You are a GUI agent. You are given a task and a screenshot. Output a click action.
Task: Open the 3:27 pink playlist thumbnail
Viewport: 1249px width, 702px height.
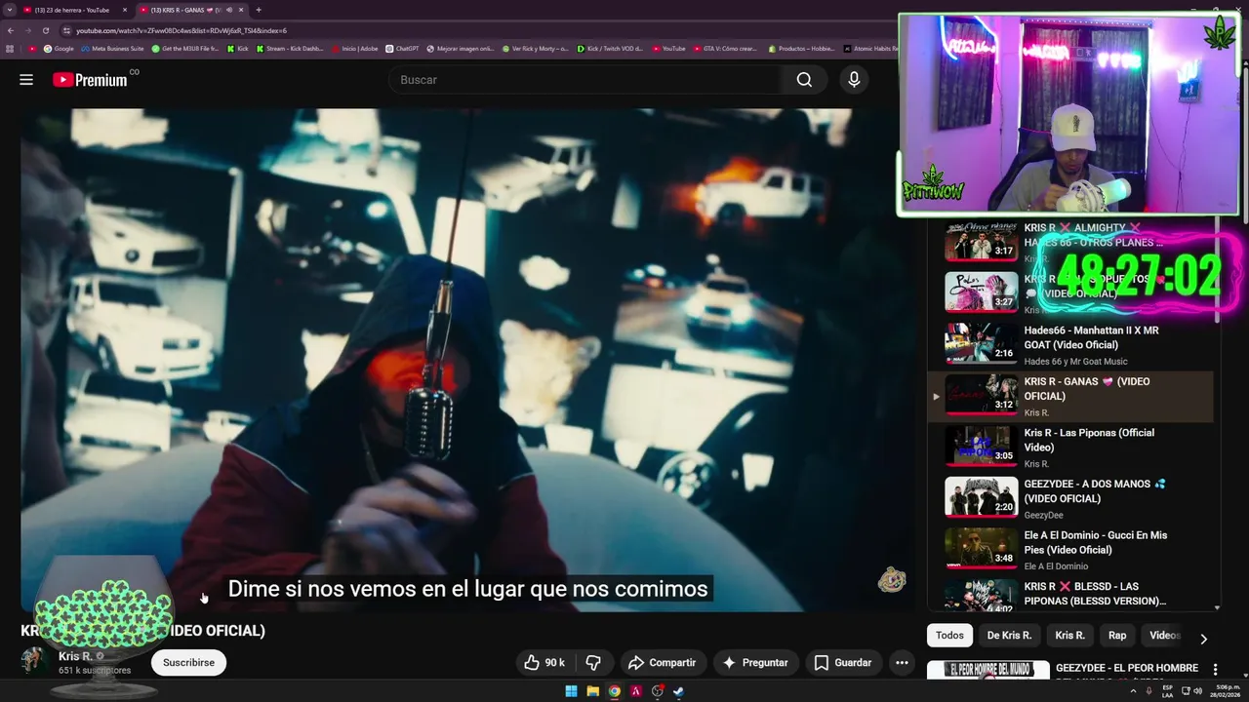[981, 292]
